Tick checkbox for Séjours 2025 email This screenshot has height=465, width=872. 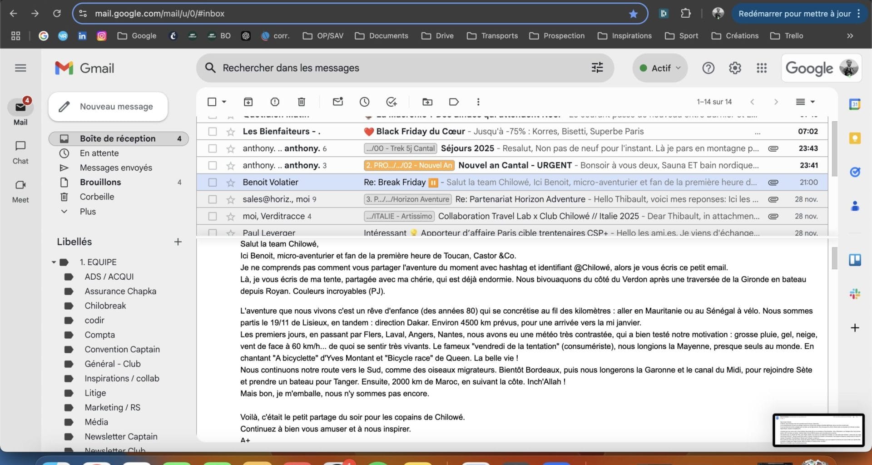212,148
